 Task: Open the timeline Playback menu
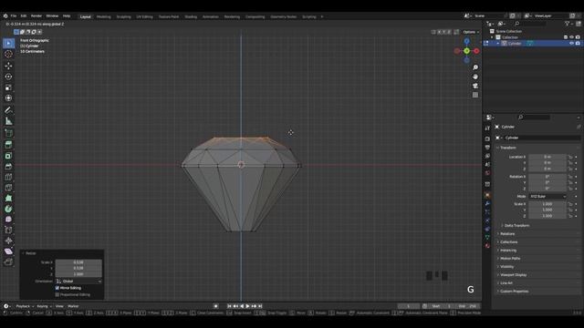click(x=24, y=306)
